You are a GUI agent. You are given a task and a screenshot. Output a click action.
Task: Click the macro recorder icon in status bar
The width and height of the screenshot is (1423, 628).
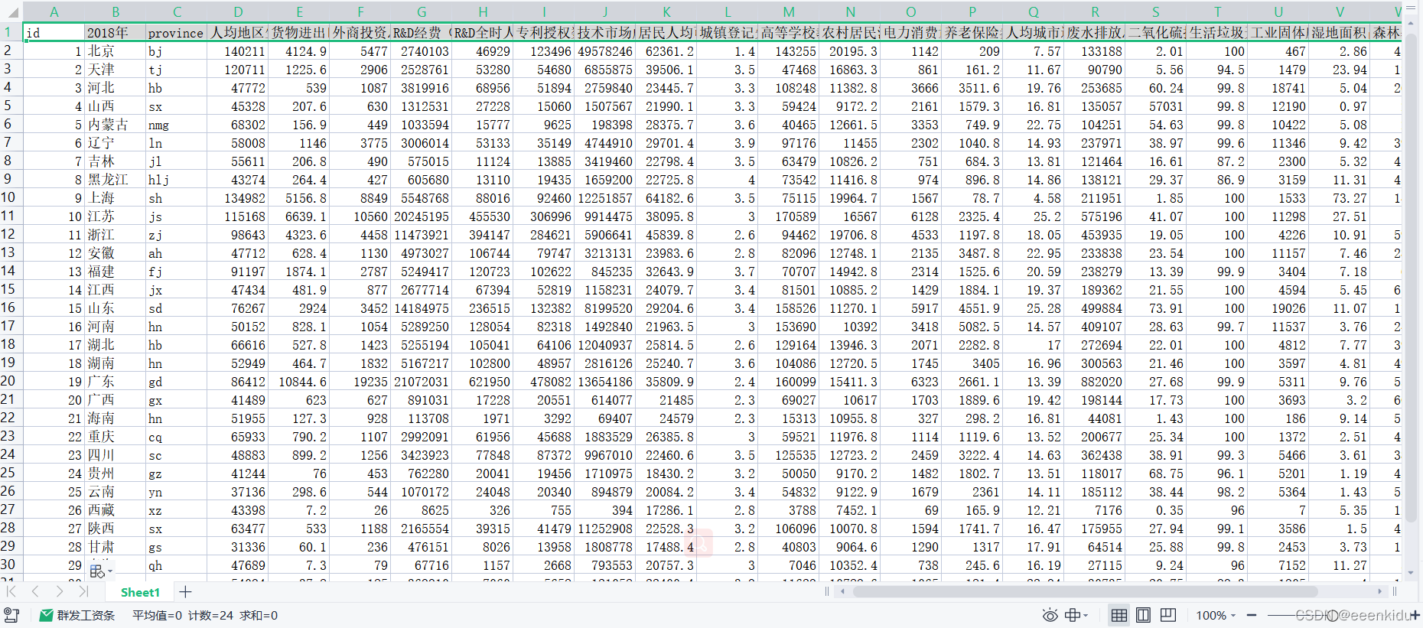11,615
